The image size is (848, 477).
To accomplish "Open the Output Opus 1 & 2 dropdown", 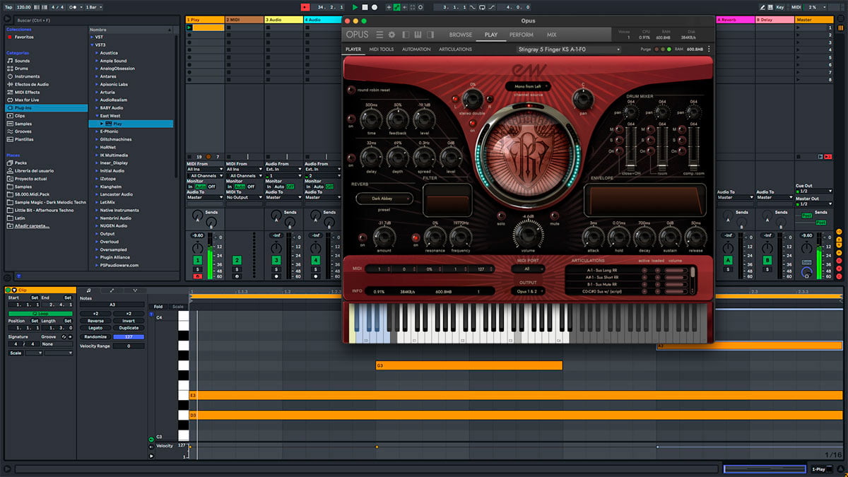I will [x=527, y=291].
